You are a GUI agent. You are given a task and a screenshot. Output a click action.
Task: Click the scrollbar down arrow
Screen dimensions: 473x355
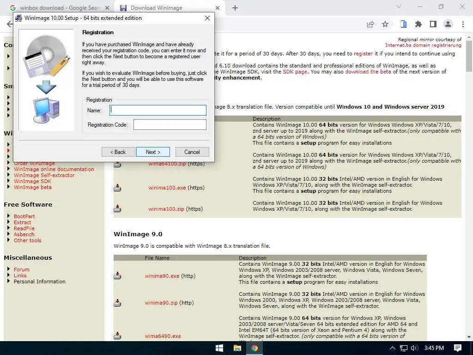coord(469,337)
